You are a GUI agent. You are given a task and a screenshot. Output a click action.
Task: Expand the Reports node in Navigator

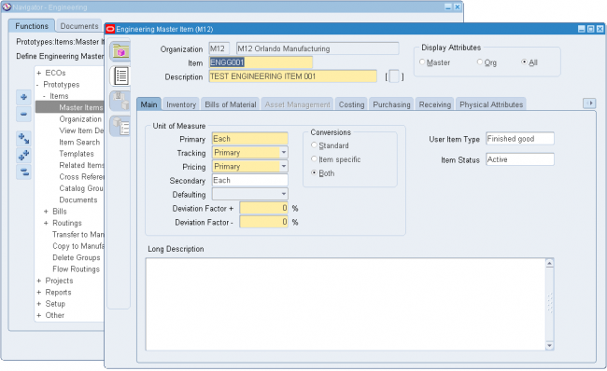pyautogui.click(x=38, y=292)
